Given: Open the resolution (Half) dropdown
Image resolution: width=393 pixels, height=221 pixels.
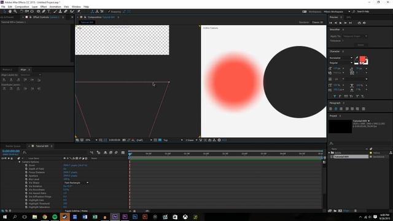Looking at the screenshot, I should point(144,140).
